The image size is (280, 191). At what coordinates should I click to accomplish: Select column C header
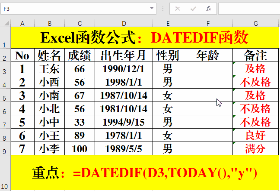coord(80,23)
